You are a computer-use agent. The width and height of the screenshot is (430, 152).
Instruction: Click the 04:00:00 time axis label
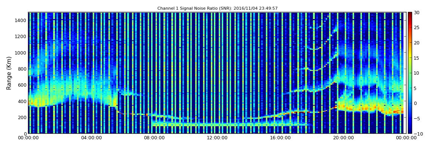[91, 138]
